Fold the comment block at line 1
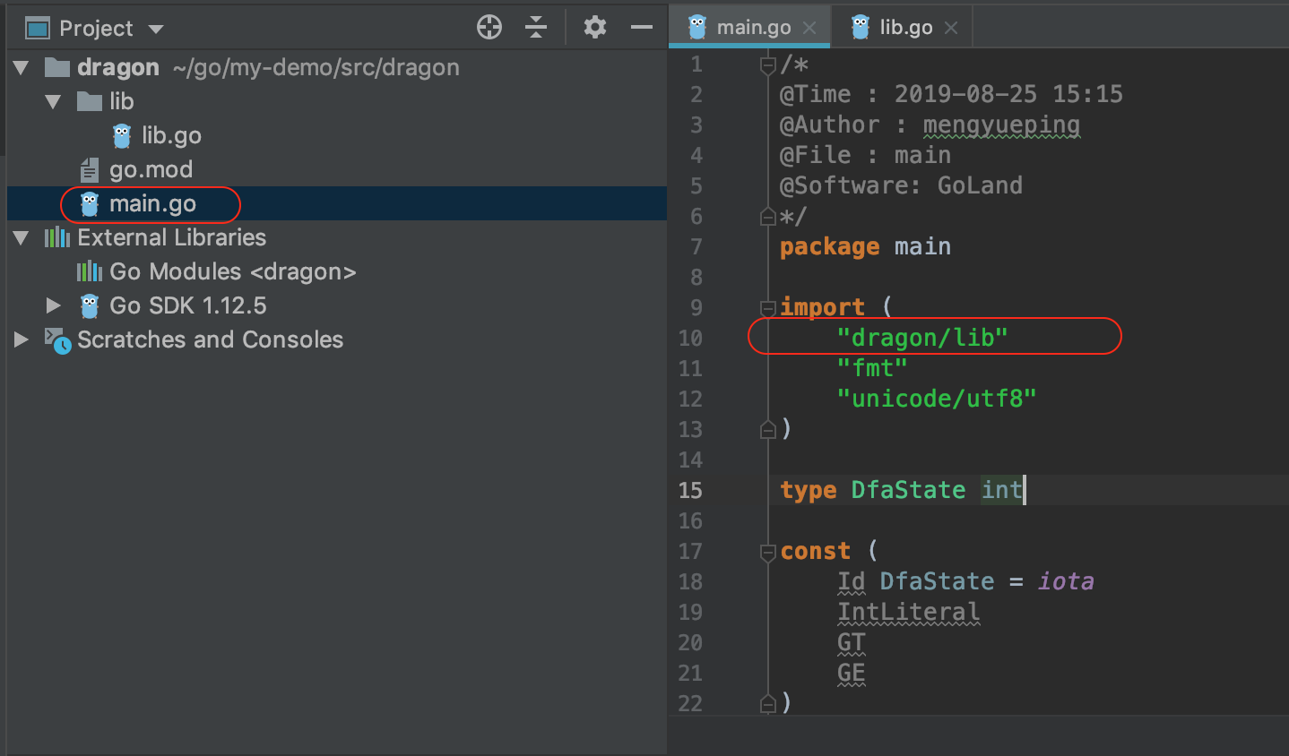The height and width of the screenshot is (756, 1289). [x=767, y=65]
